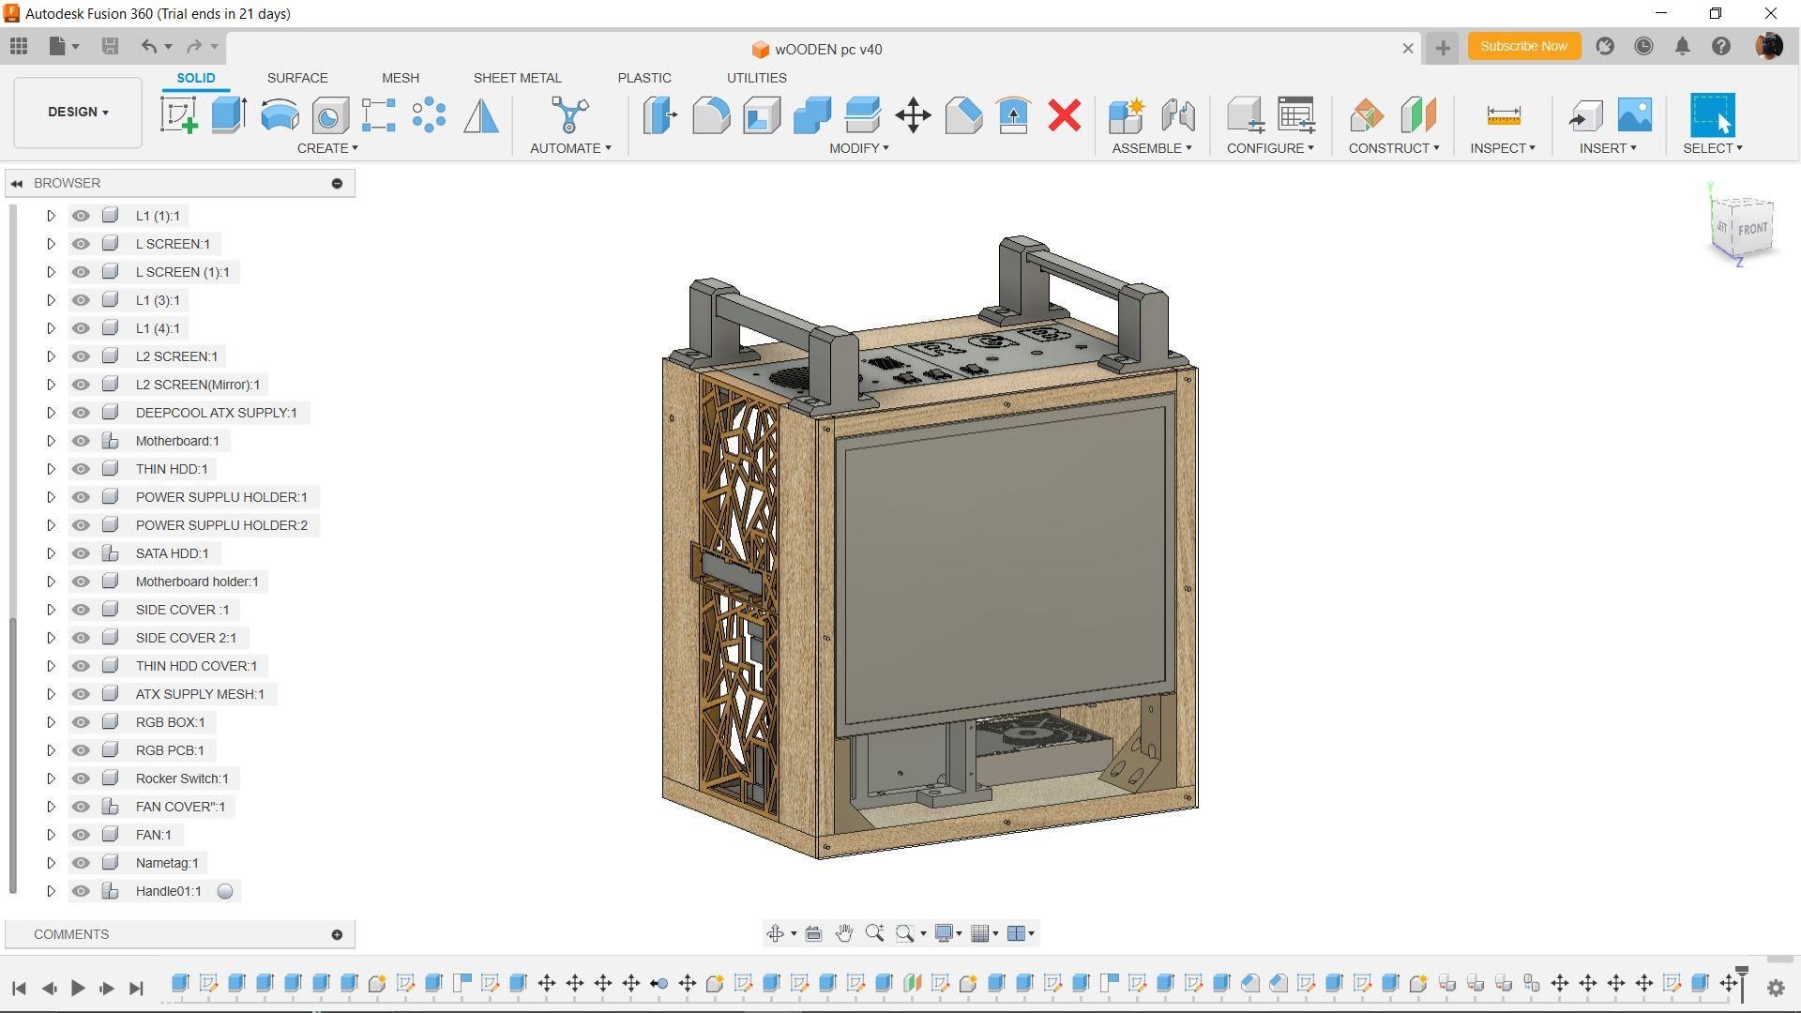This screenshot has height=1013, width=1801.
Task: Switch to the SHEET METAL tab
Action: (x=517, y=78)
